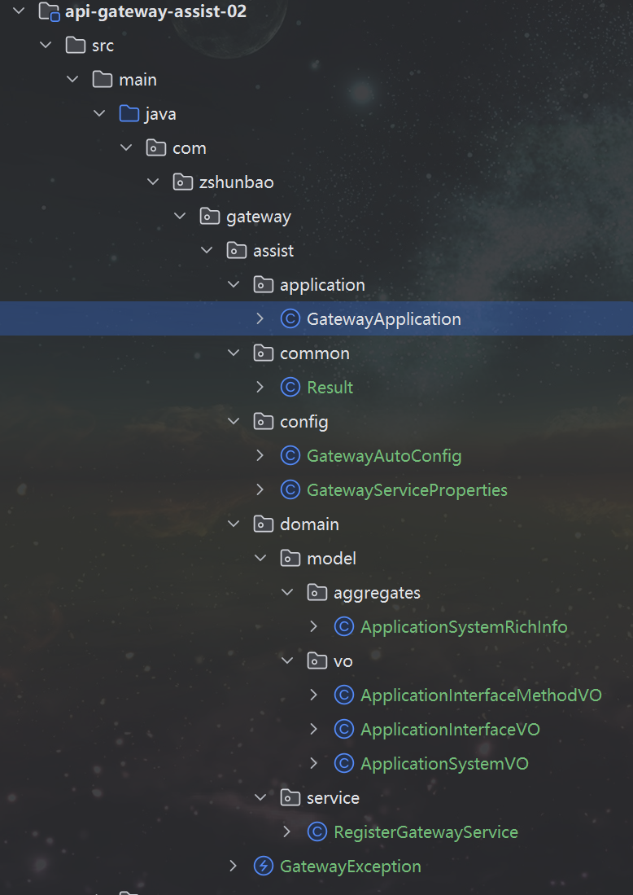
Task: Expand the GatewayServiceProperties class arrow
Action: [260, 490]
